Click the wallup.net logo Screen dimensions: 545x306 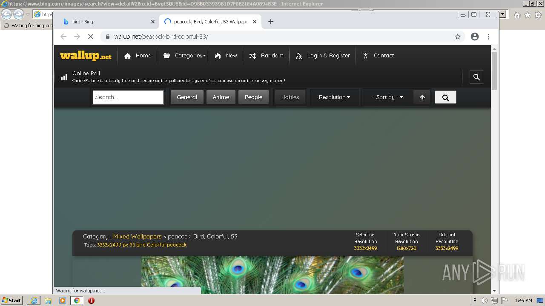tap(86, 56)
